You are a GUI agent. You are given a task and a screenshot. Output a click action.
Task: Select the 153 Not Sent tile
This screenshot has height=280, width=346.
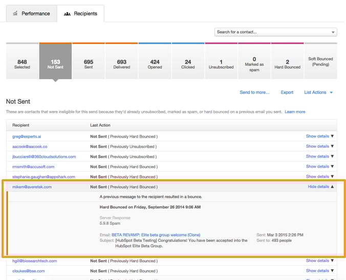click(55, 61)
